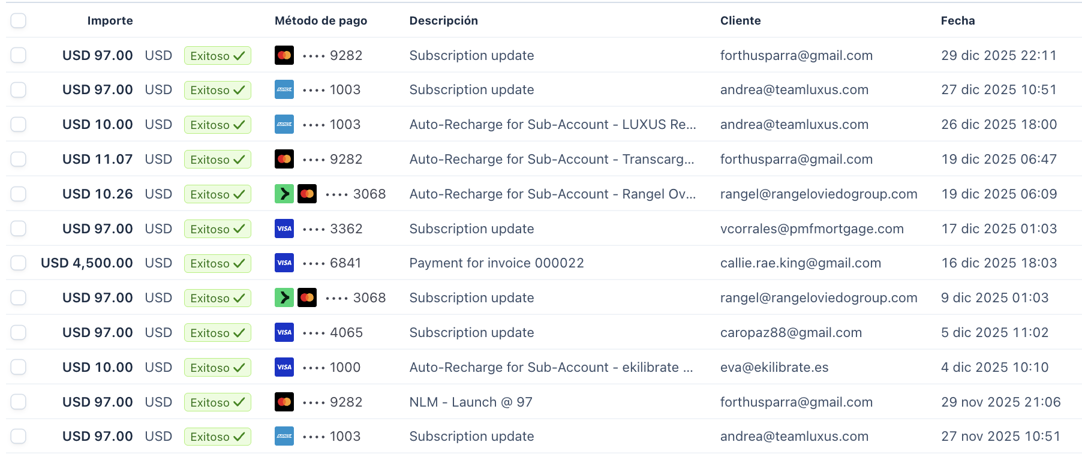Screen dimensions: 1082x457
Task: Click green Link icon in USD 10.26 row
Action: click(284, 194)
